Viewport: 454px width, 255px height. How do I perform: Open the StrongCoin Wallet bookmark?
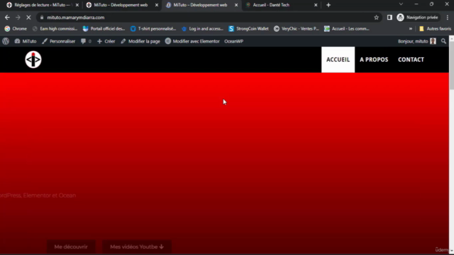pos(248,28)
